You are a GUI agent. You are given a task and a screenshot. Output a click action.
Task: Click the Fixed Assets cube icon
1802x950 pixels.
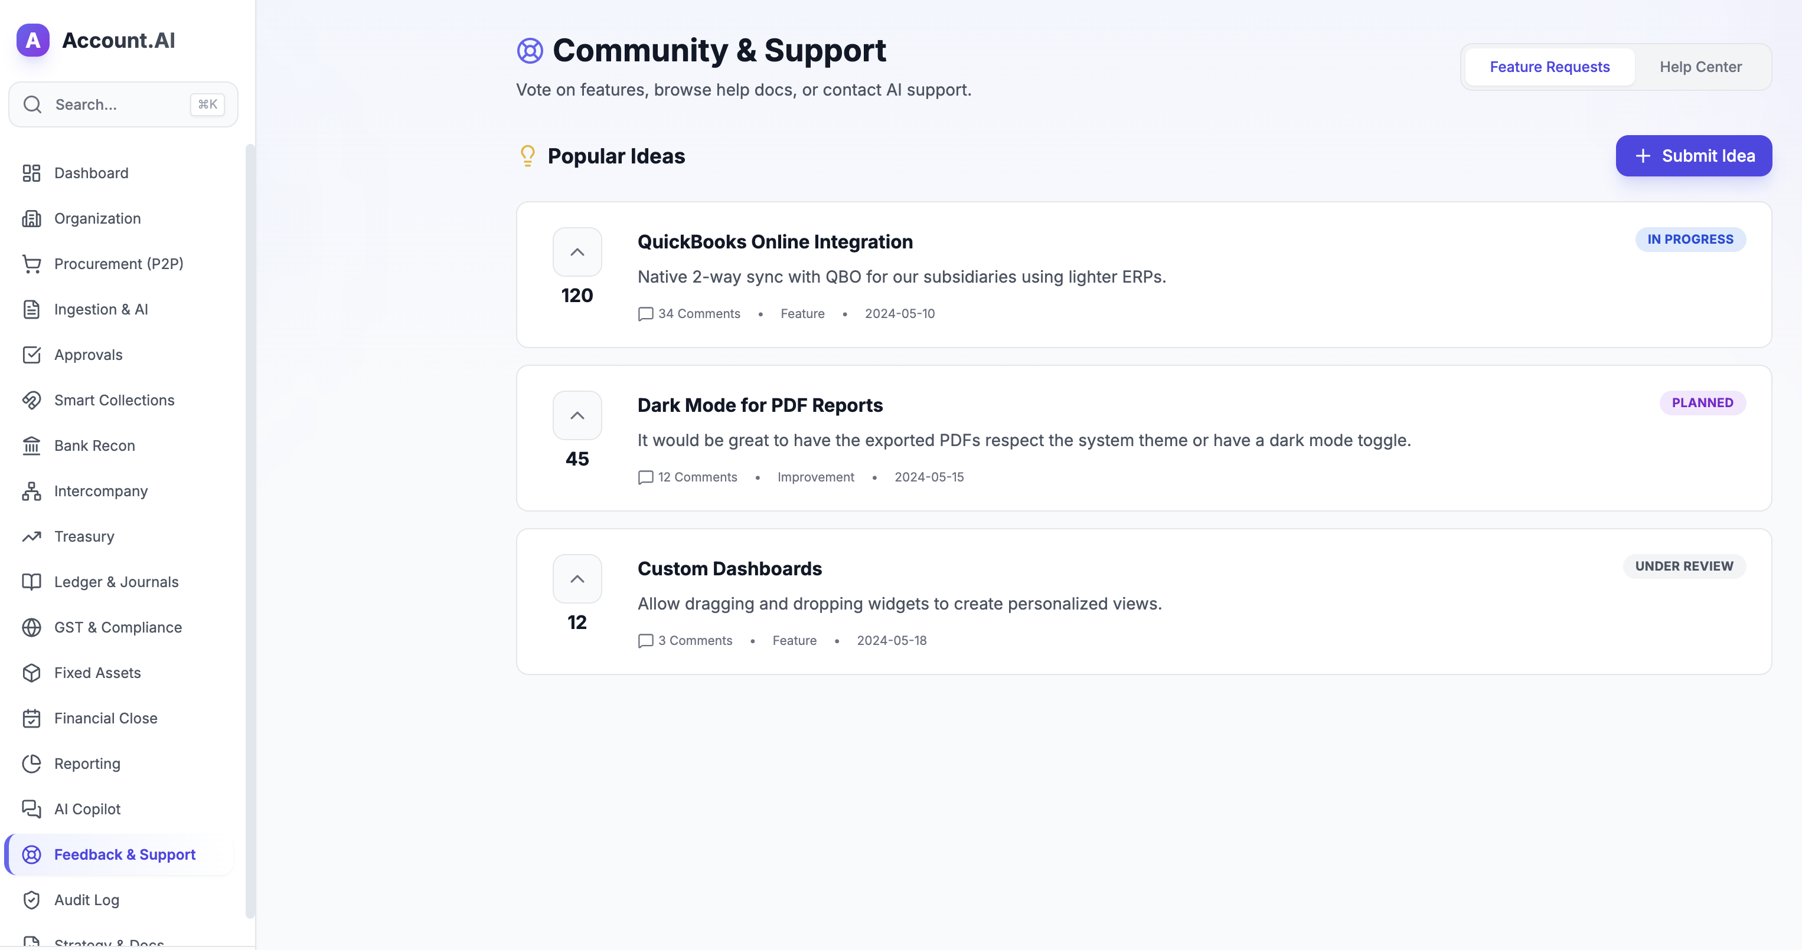pos(31,673)
